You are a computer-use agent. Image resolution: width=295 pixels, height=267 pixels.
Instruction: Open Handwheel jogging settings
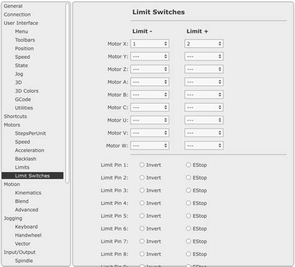(x=28, y=235)
